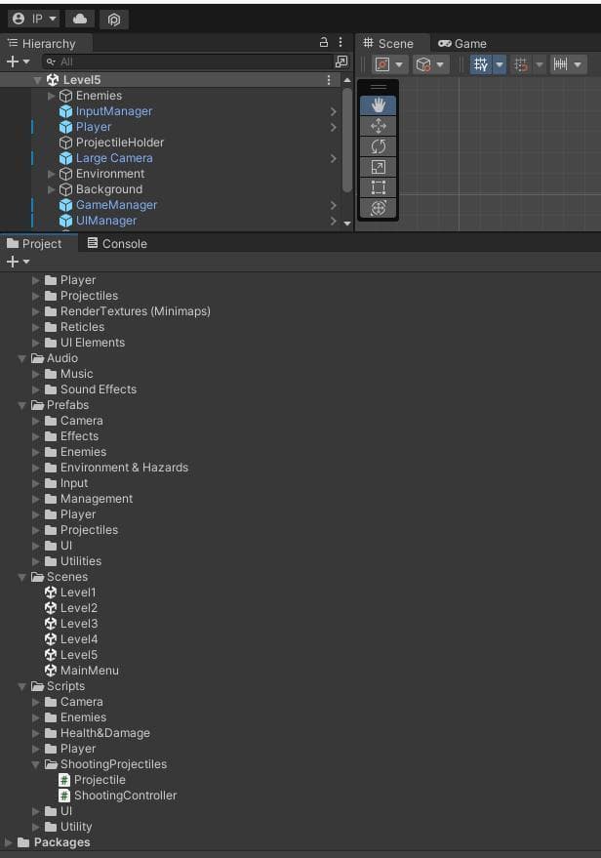
Task: Click the Hierarchy scroll down arrow
Action: point(346,224)
